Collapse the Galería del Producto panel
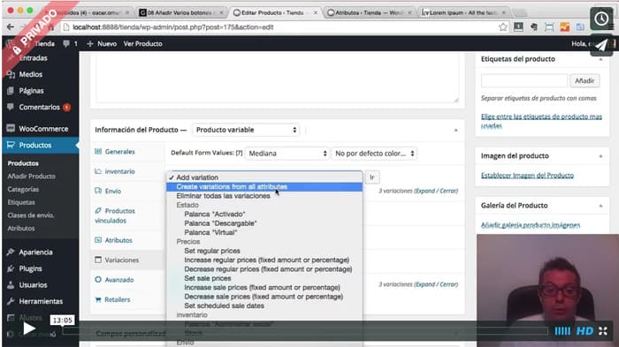The width and height of the screenshot is (619, 347). click(x=600, y=206)
